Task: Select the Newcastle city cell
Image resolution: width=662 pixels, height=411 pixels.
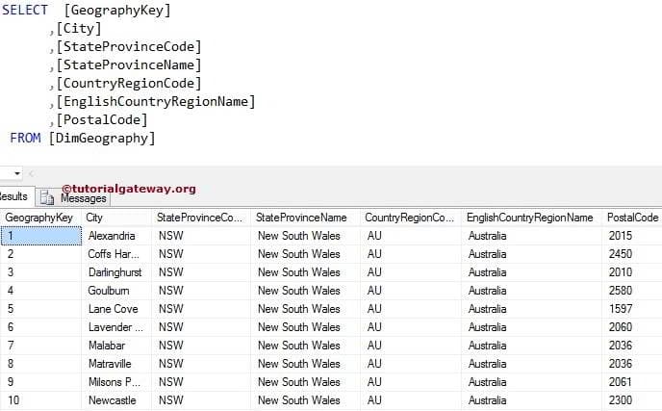Action: [x=112, y=400]
